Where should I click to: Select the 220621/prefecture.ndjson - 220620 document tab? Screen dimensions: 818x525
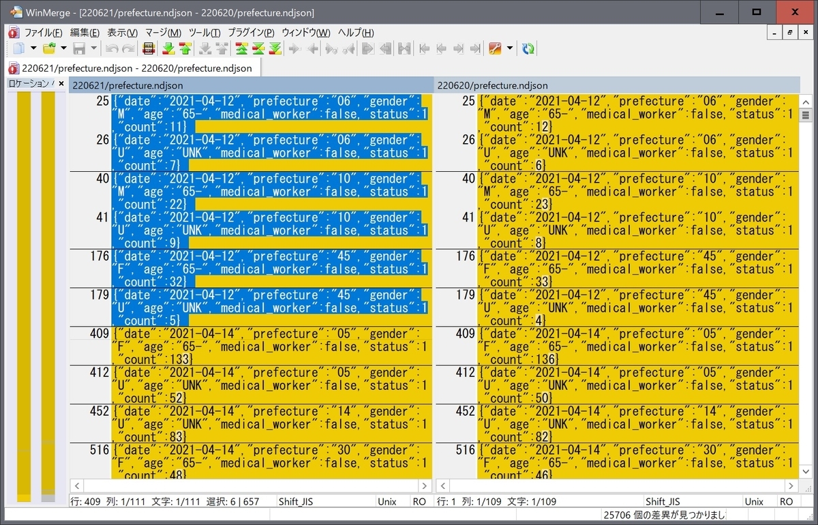pos(134,68)
